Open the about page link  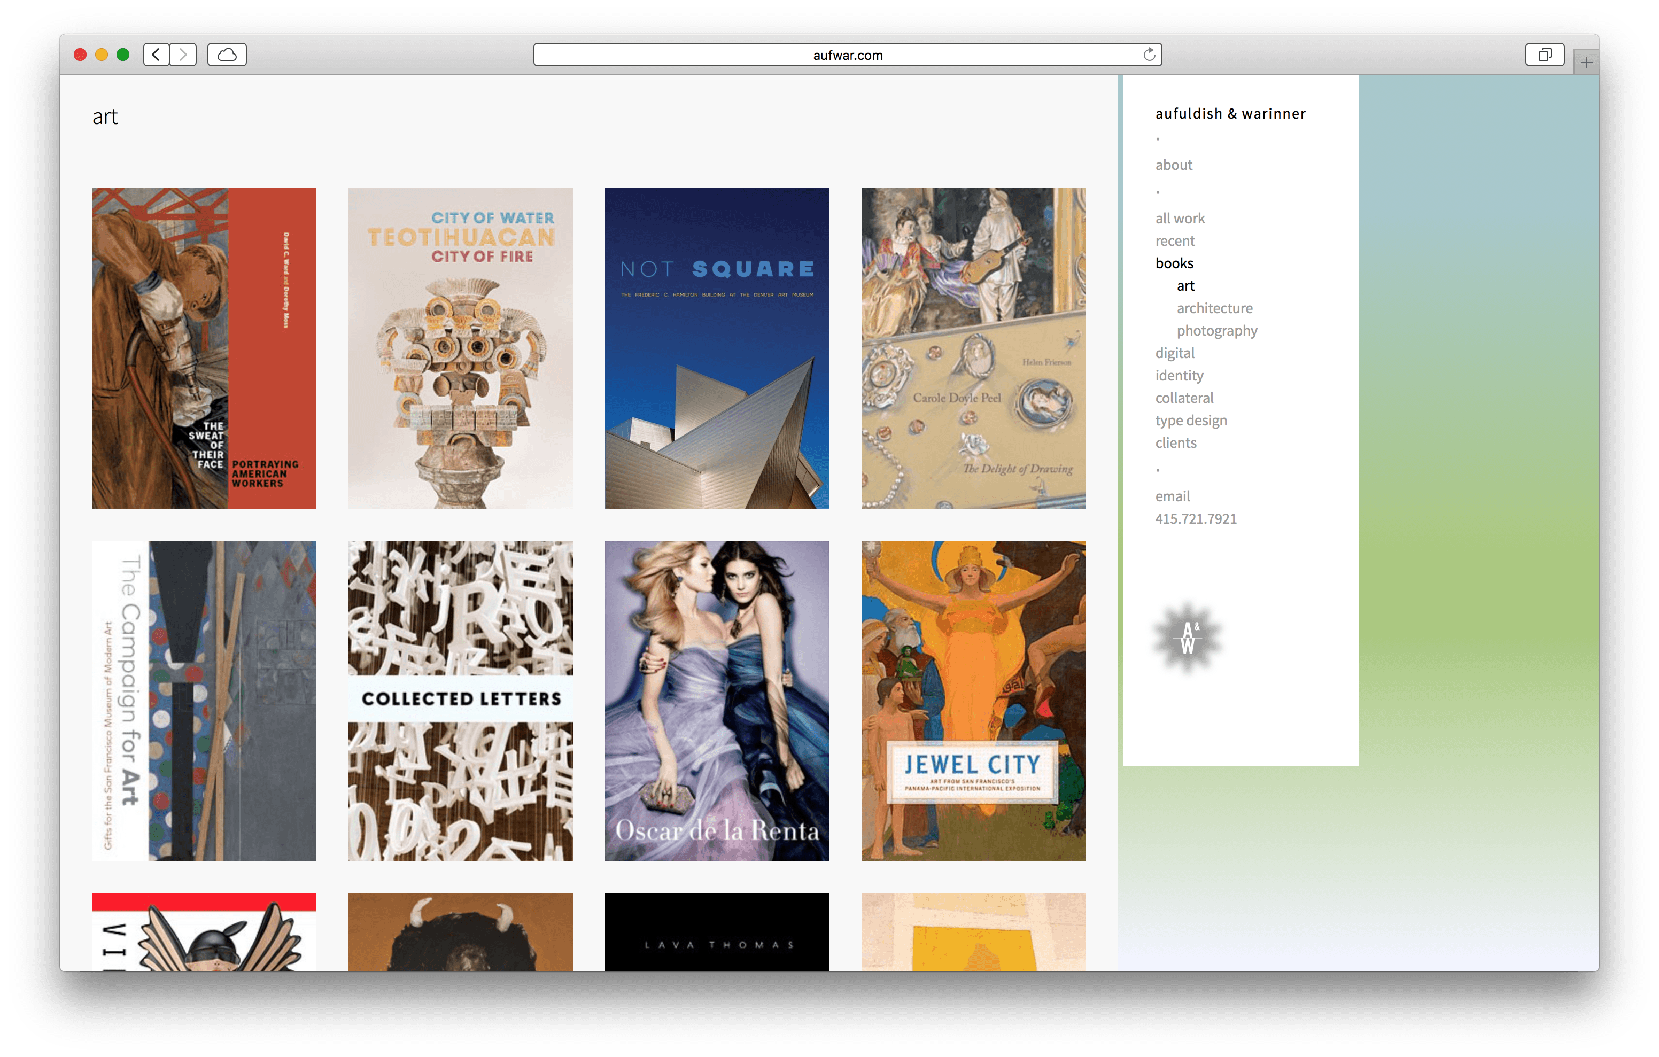tap(1173, 165)
